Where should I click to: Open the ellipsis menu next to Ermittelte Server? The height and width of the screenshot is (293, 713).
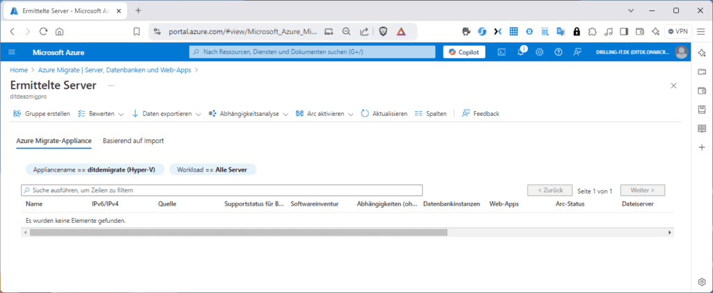click(x=111, y=85)
